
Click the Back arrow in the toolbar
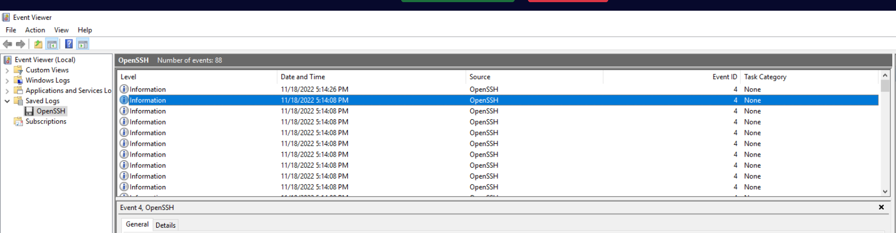7,44
